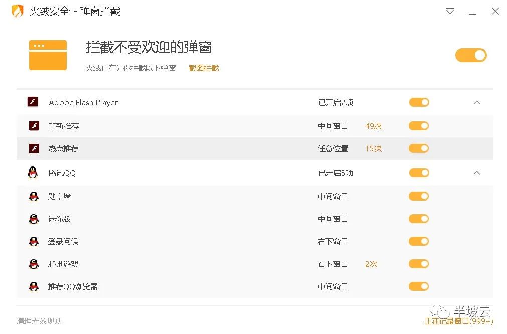This screenshot has height=334, width=507.
Task: Click the large orange popup window icon
Action: (x=48, y=55)
